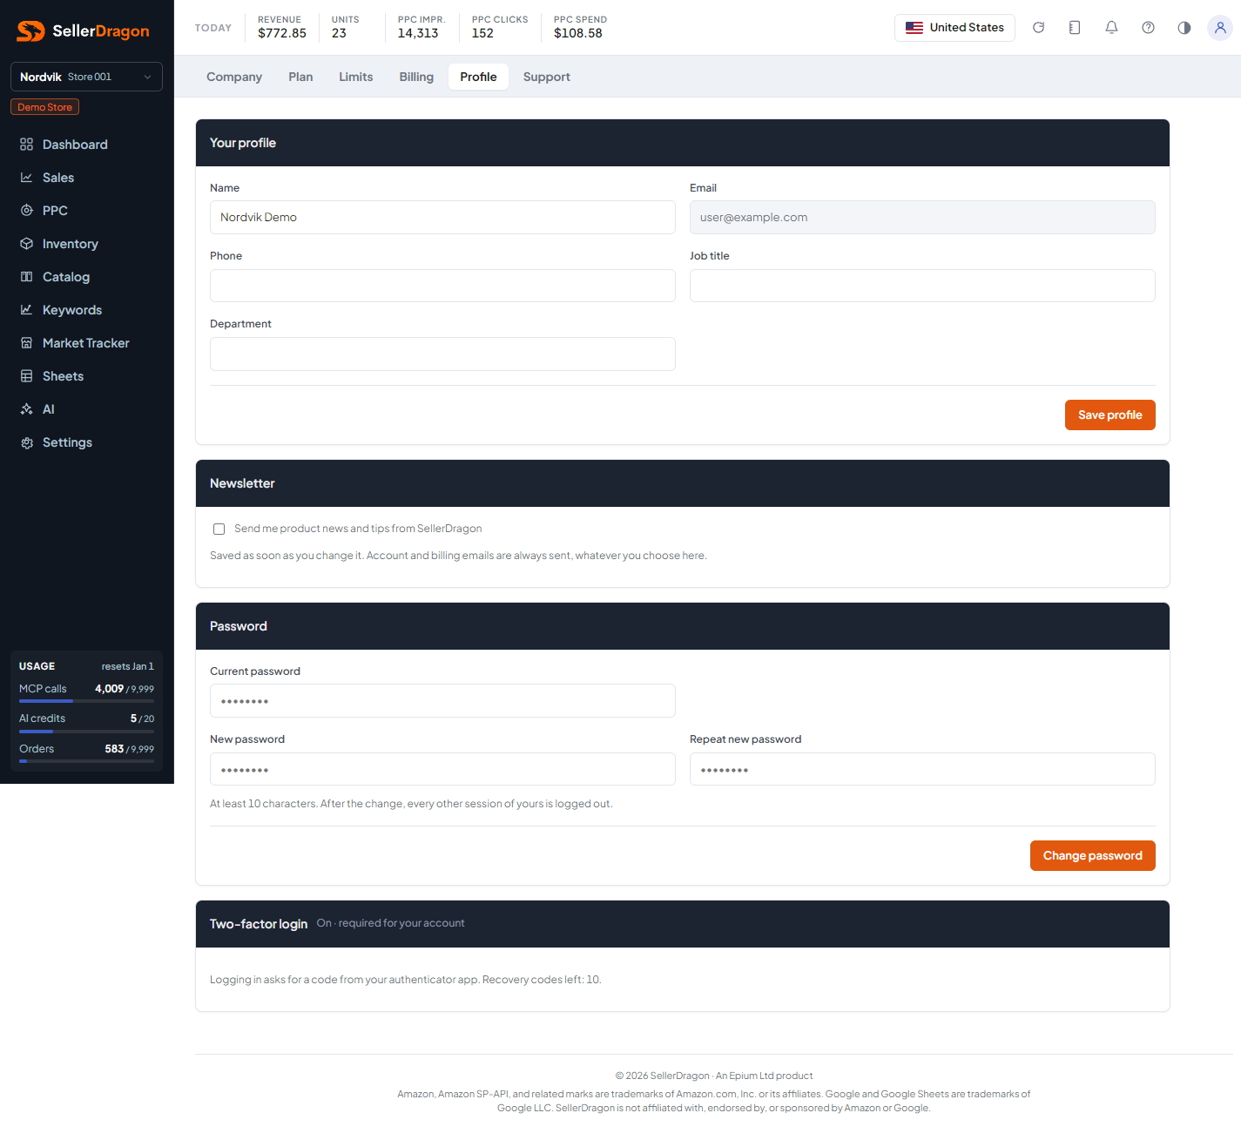
Task: Select the Profile tab
Action: 478,77
